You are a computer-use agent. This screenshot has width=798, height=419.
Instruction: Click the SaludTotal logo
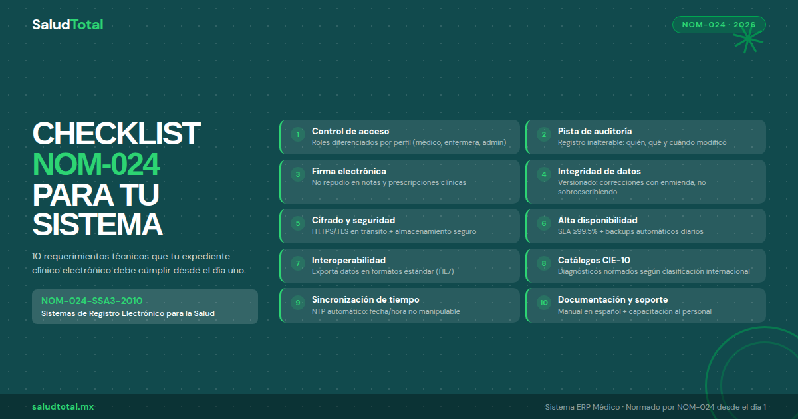(67, 24)
